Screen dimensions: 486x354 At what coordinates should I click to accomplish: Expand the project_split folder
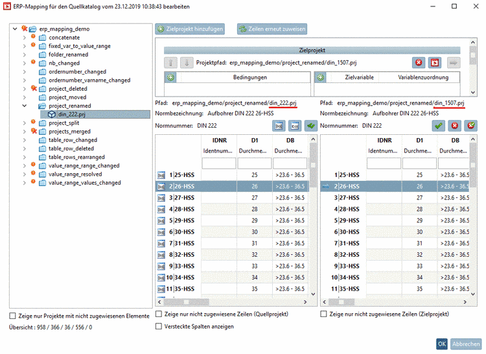(x=24, y=123)
